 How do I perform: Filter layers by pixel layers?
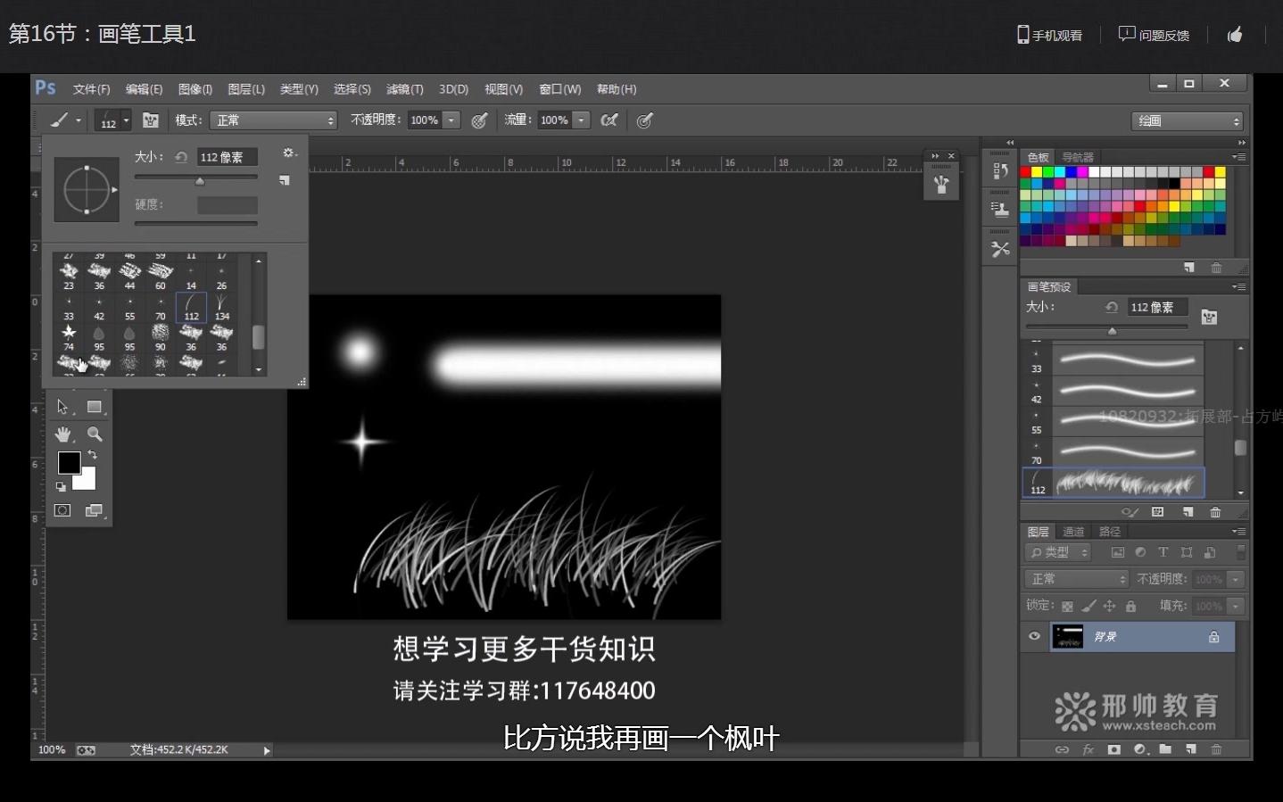click(1117, 552)
